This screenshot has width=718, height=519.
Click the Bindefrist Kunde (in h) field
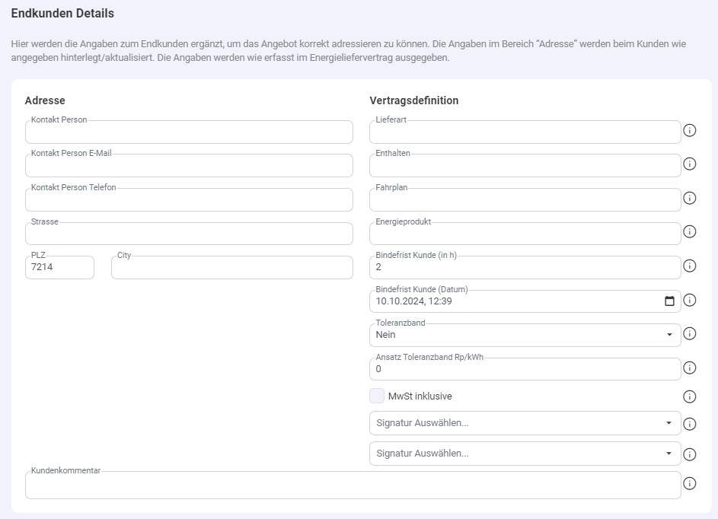pos(525,267)
